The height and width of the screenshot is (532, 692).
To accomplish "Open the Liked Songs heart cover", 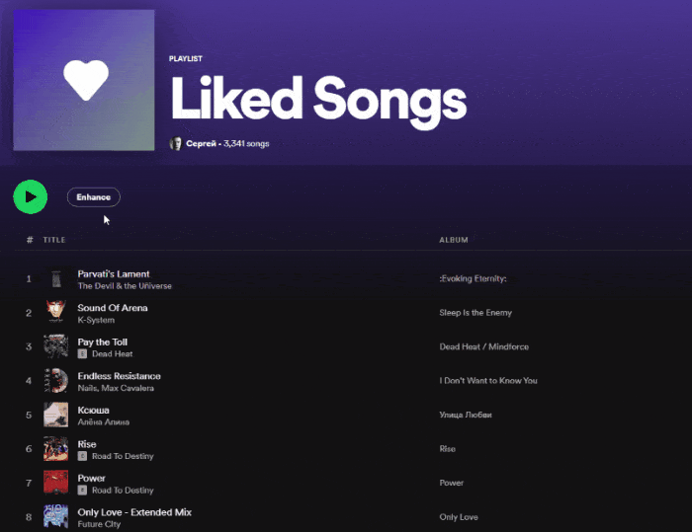I will pos(84,80).
